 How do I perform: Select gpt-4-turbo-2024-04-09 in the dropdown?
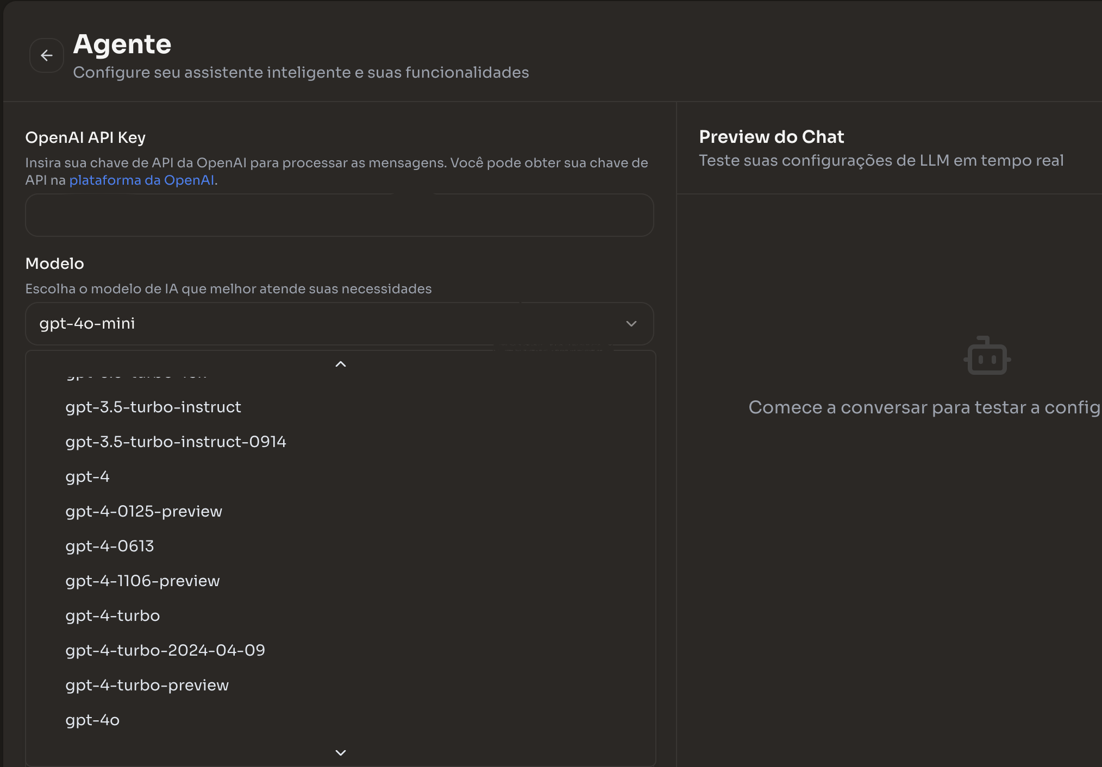pyautogui.click(x=165, y=650)
